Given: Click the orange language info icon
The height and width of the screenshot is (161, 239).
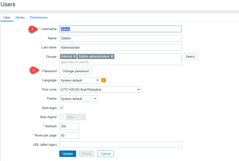Looking at the screenshot, I should 104,80.
